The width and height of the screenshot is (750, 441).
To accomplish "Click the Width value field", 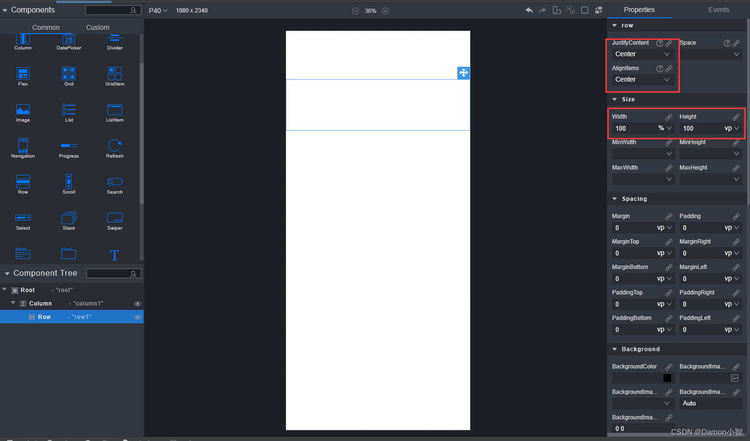I will (x=634, y=128).
